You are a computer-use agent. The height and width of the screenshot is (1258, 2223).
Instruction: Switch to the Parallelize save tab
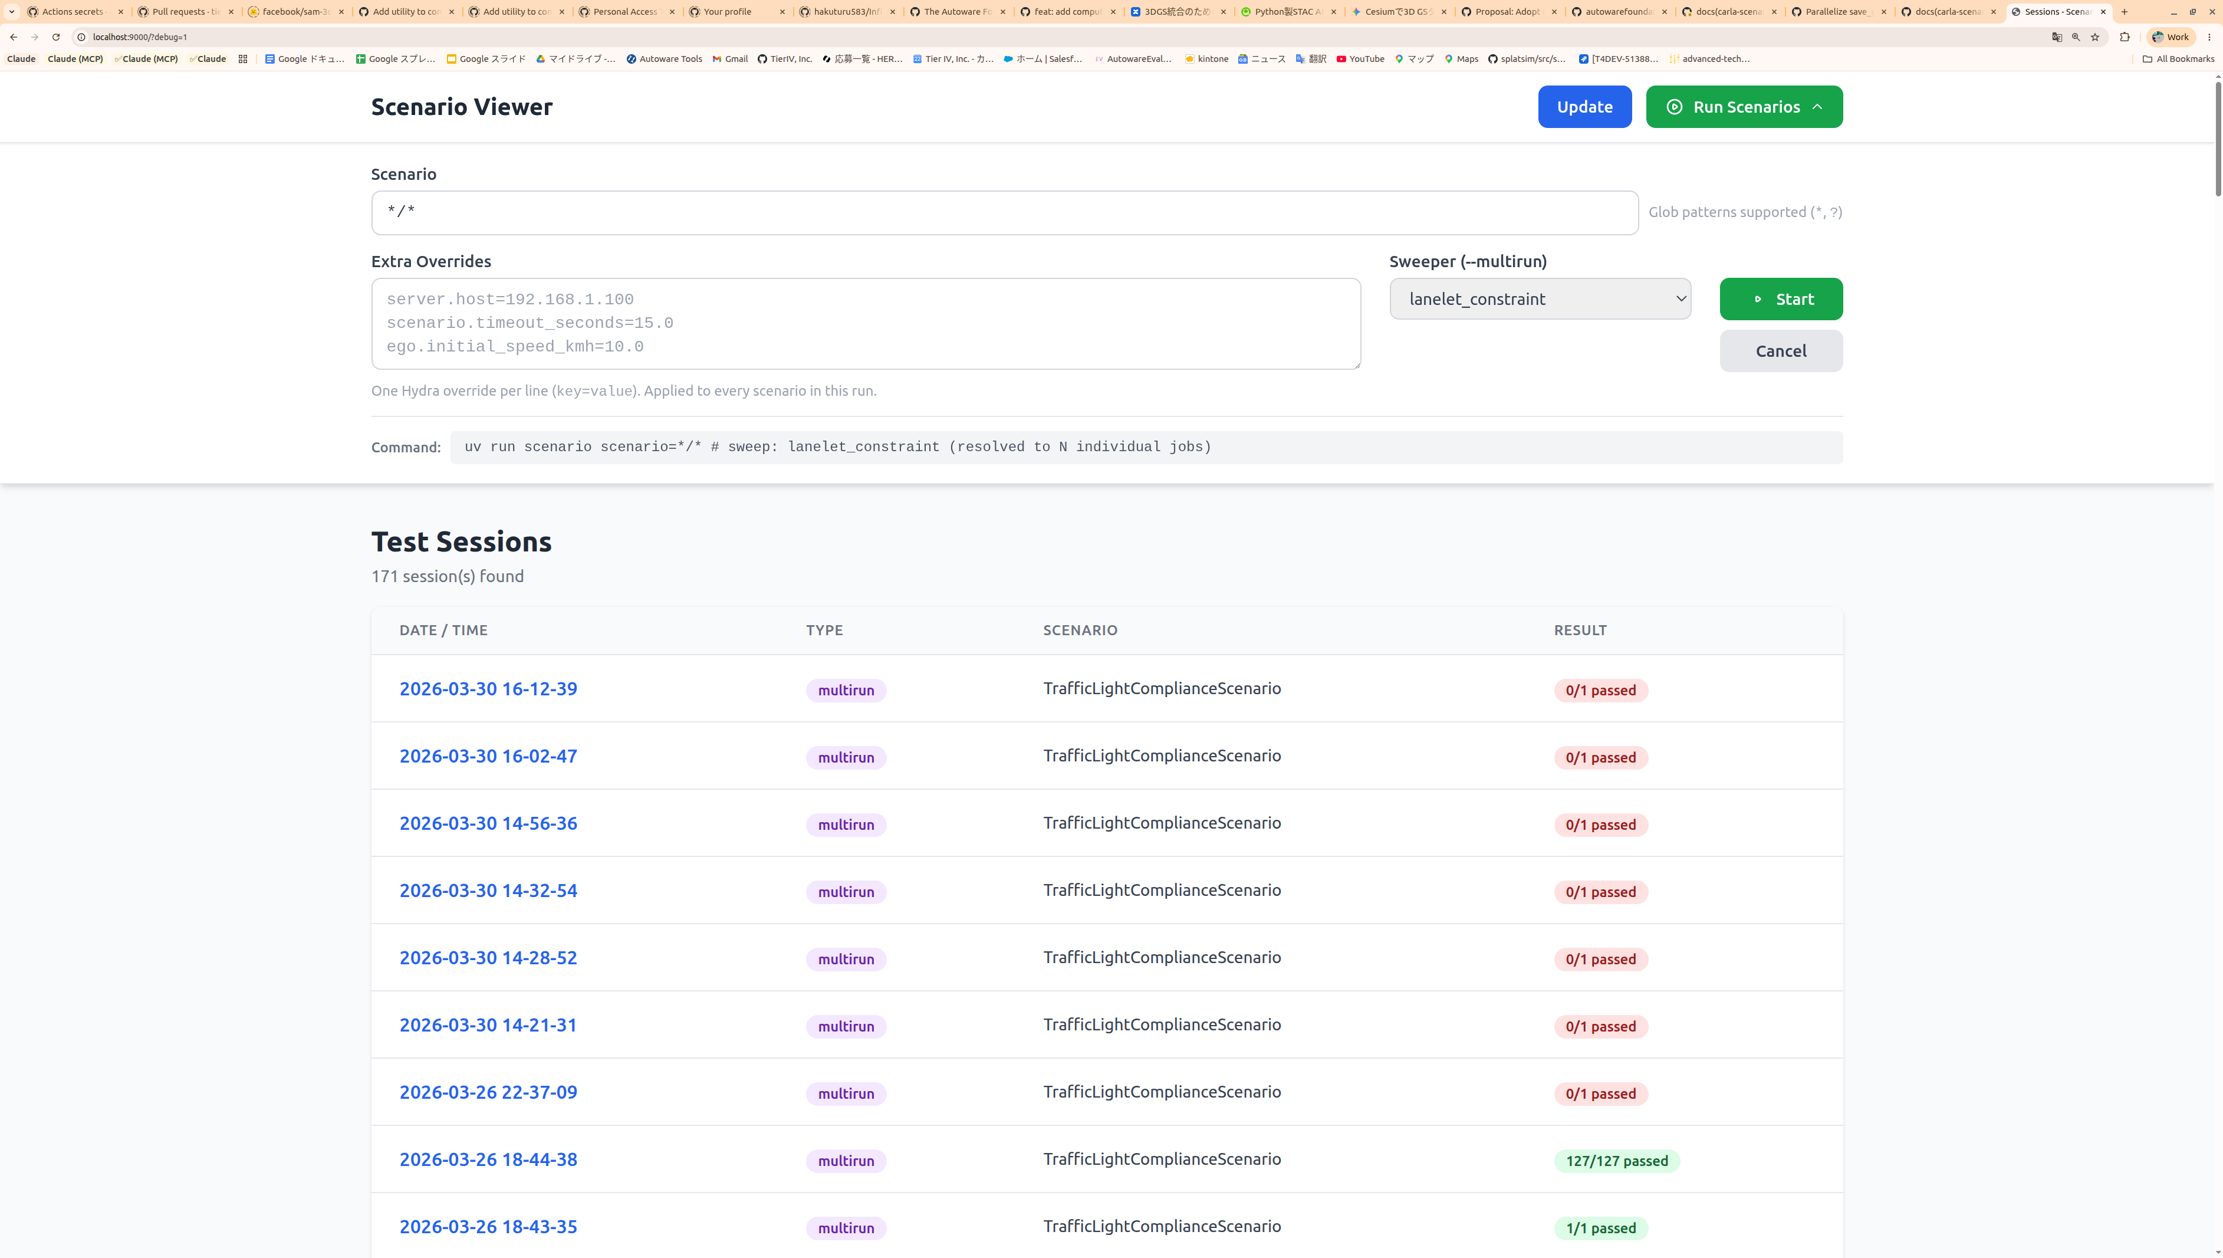[1838, 12]
